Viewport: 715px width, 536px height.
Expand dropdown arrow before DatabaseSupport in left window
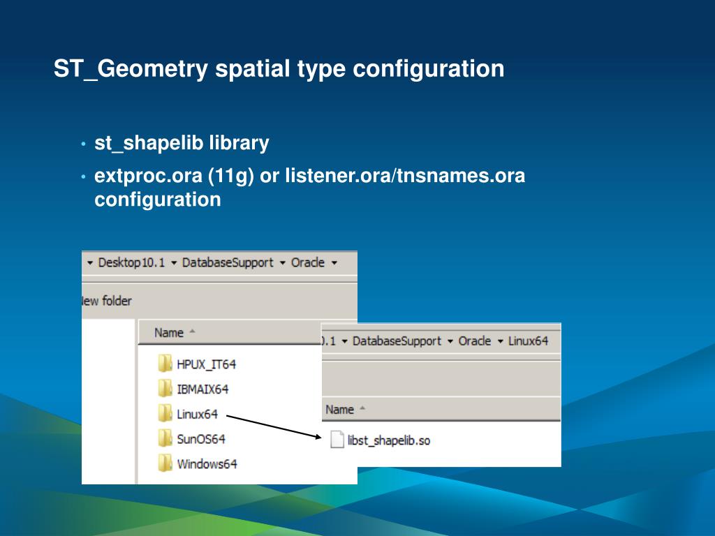coord(174,263)
